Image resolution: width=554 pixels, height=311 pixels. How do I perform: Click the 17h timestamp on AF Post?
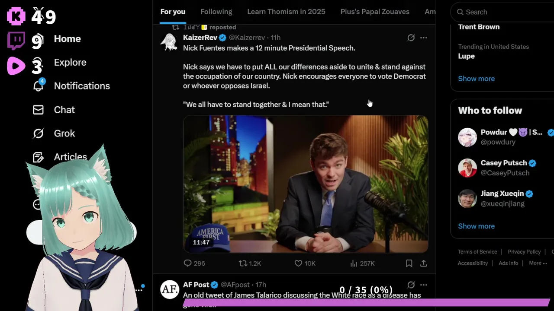261,285
